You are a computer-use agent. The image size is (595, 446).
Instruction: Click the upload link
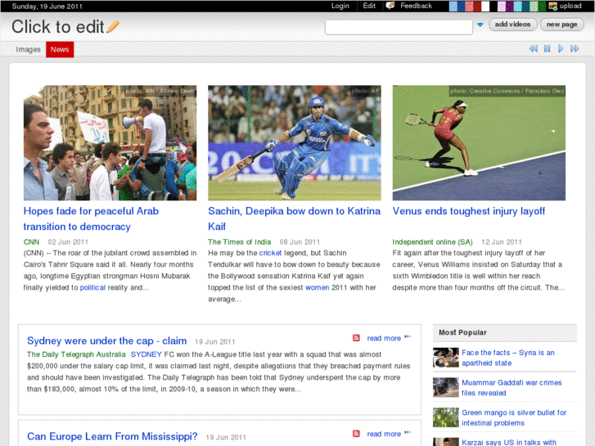coord(570,6)
